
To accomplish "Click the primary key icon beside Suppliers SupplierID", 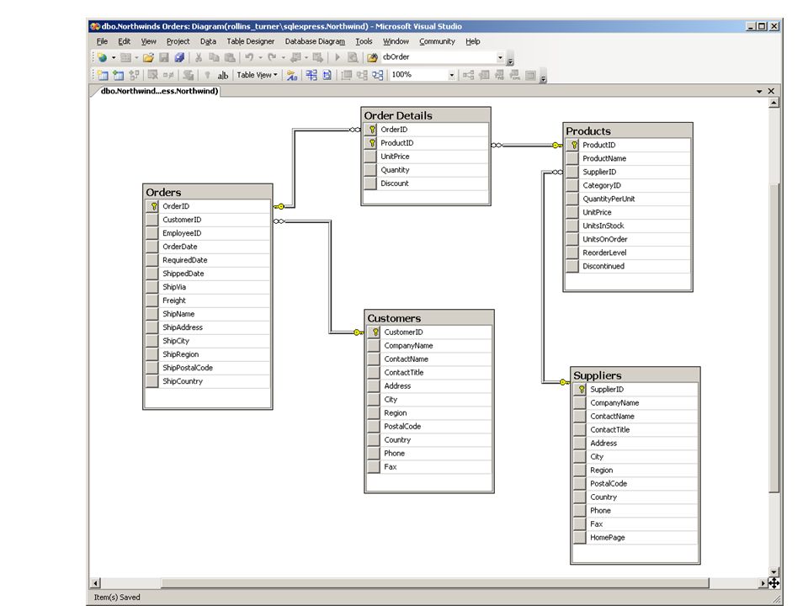I will (581, 390).
